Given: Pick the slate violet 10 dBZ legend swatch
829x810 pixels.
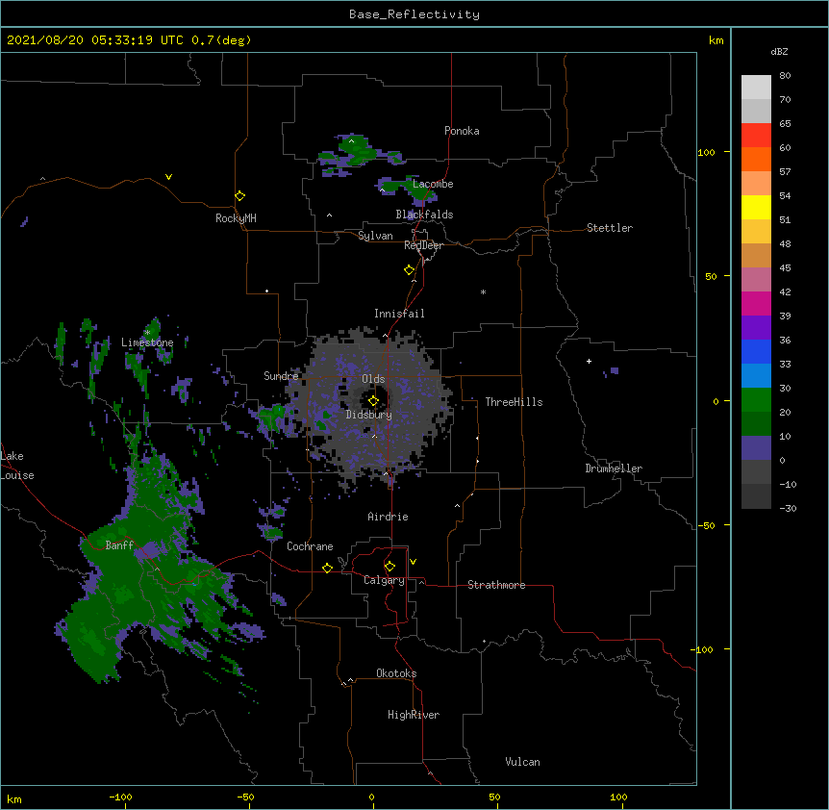Looking at the screenshot, I should (756, 447).
